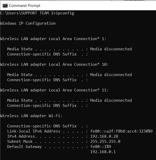
Task: Click the Windows IP Configuration heading line
Action: (28, 23)
